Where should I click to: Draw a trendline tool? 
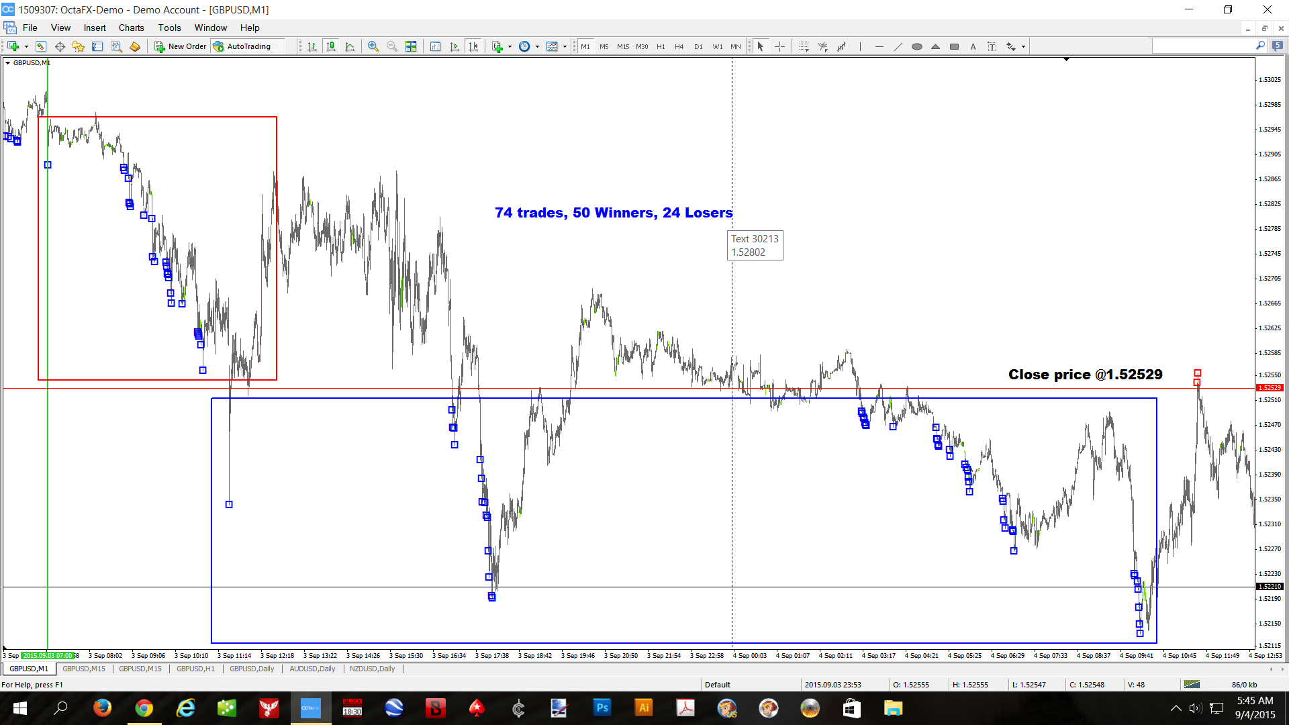(x=898, y=46)
